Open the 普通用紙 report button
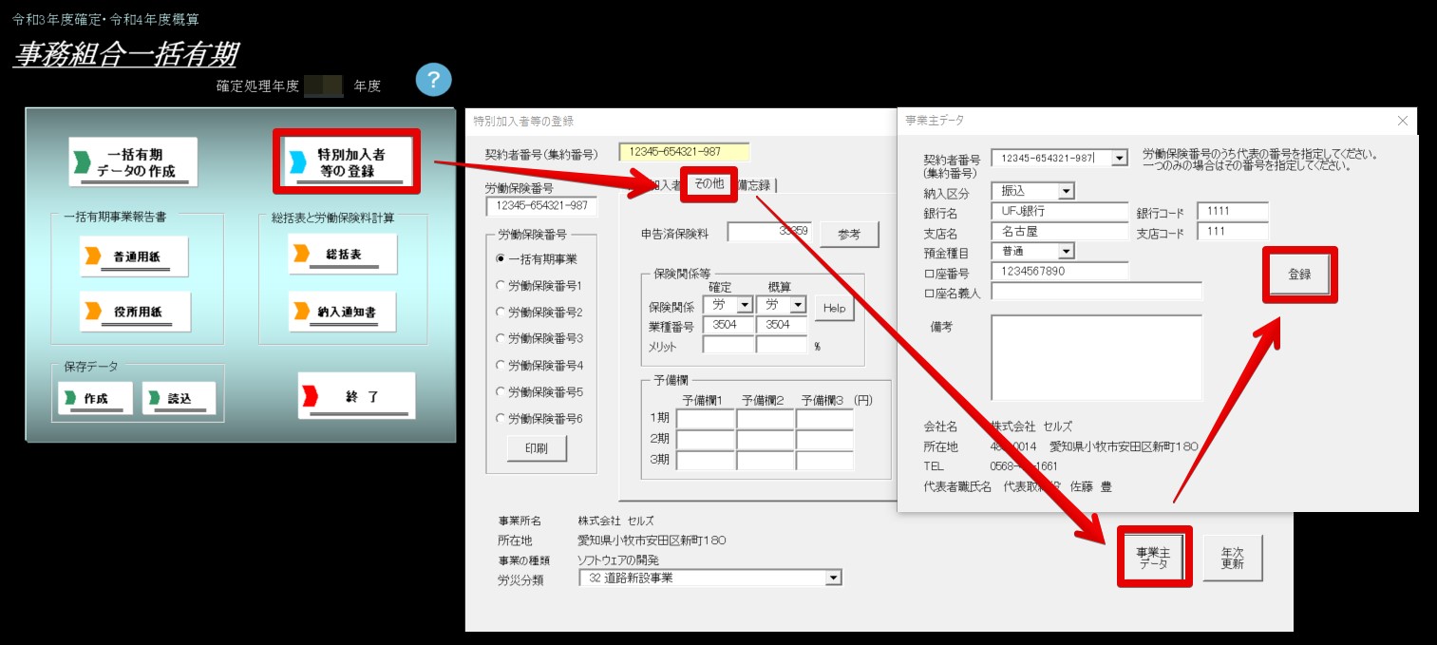The width and height of the screenshot is (1437, 645). click(134, 256)
